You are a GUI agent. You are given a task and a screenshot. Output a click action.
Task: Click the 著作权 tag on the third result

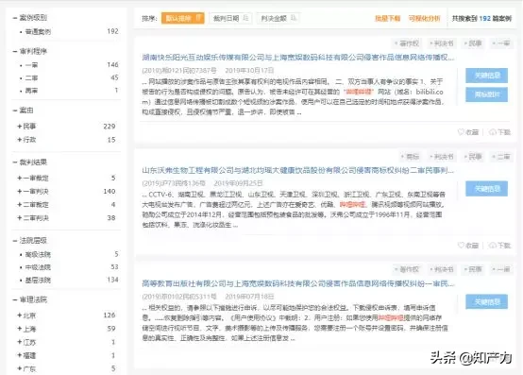point(407,269)
